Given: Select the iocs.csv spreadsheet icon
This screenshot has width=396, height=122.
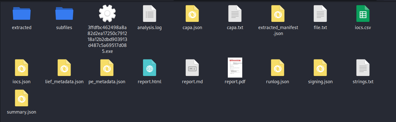Looking at the screenshot, I should pyautogui.click(x=363, y=13).
